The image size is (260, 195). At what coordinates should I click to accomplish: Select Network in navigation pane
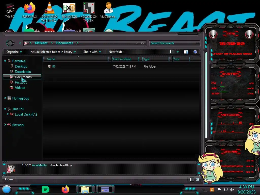[x=18, y=125]
